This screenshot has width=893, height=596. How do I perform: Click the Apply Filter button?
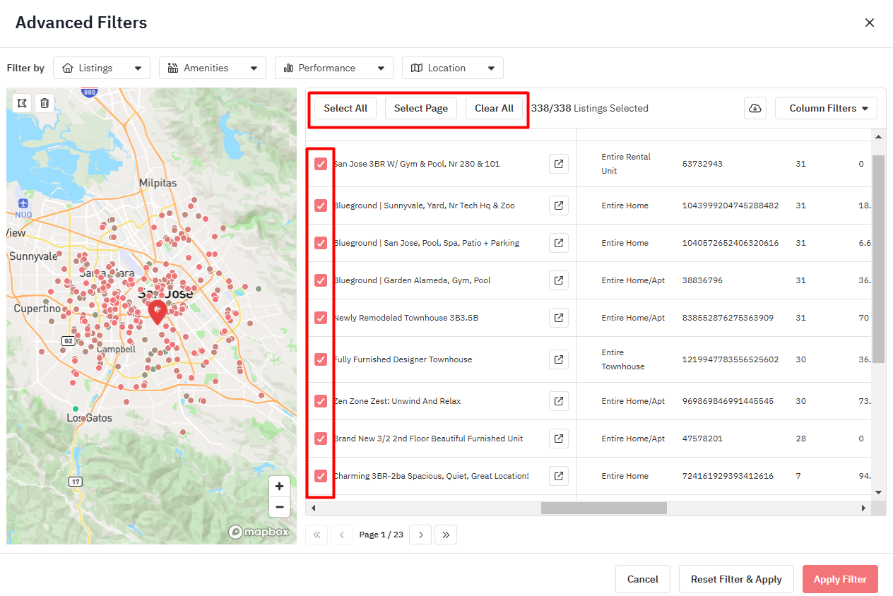click(840, 579)
